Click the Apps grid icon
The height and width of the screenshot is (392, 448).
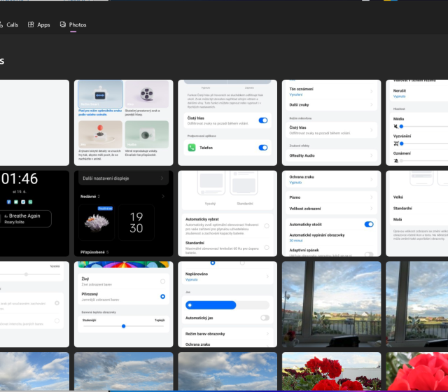point(31,24)
